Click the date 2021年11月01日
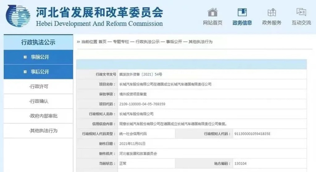Viewport: 316px width, 172px height. pos(132,144)
